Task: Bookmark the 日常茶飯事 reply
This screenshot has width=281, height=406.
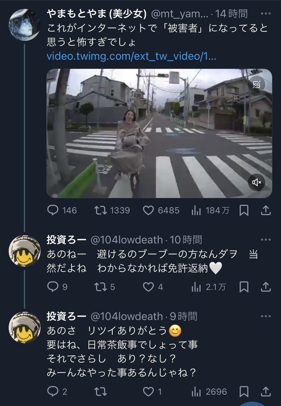Action: (x=244, y=392)
